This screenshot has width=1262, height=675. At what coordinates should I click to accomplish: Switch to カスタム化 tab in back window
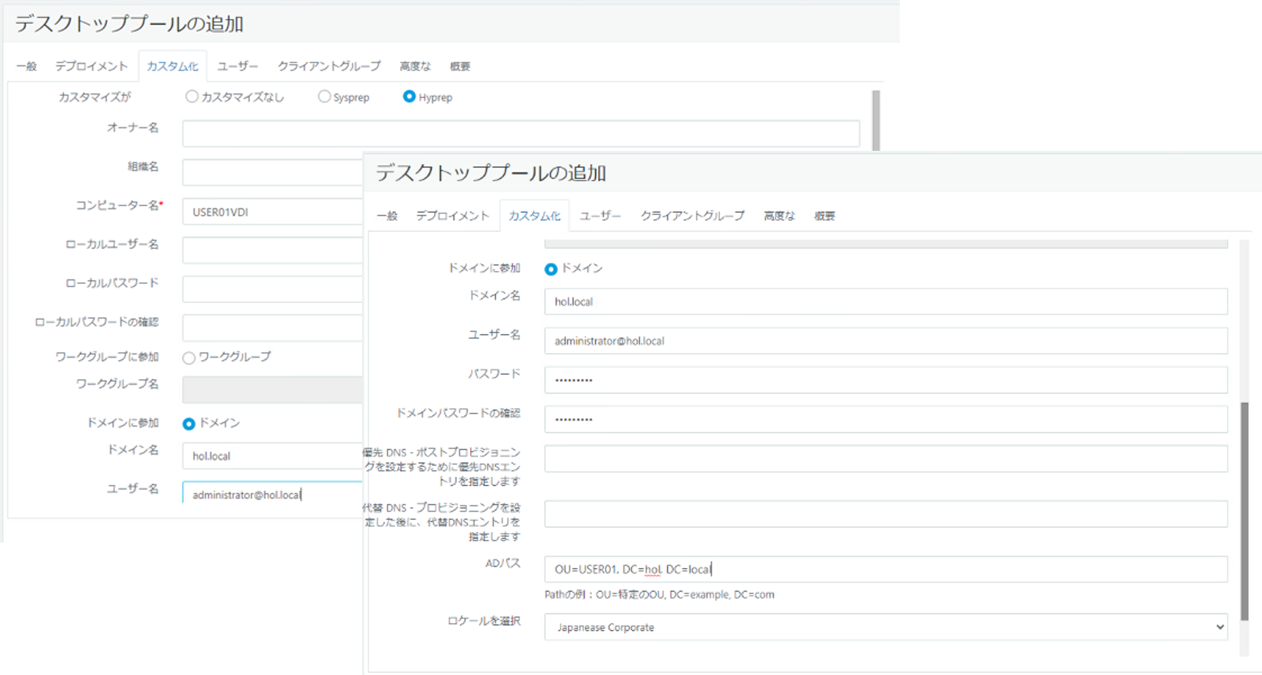pos(173,66)
